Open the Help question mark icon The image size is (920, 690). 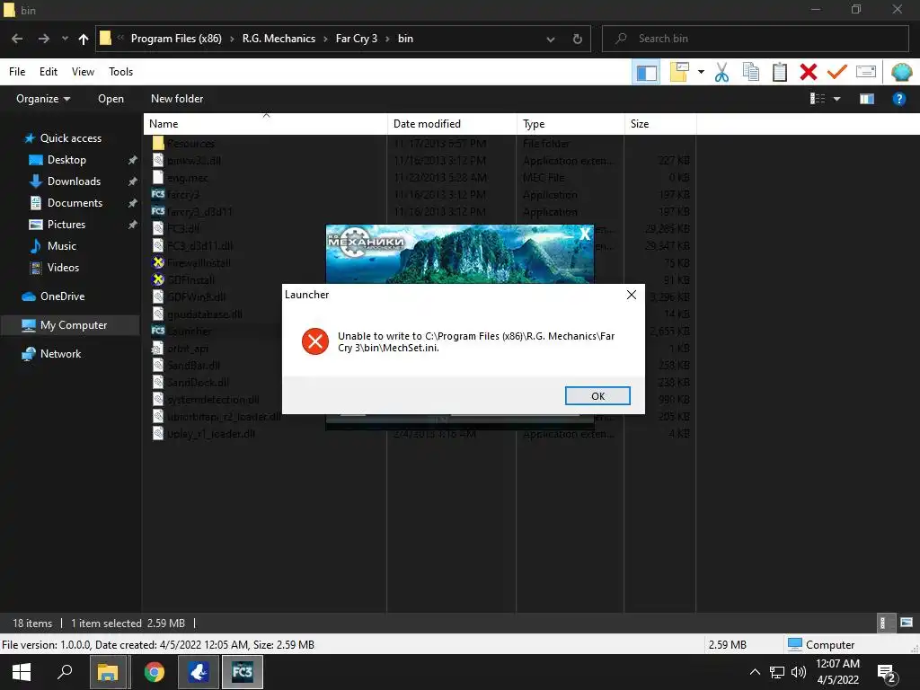[x=898, y=99]
